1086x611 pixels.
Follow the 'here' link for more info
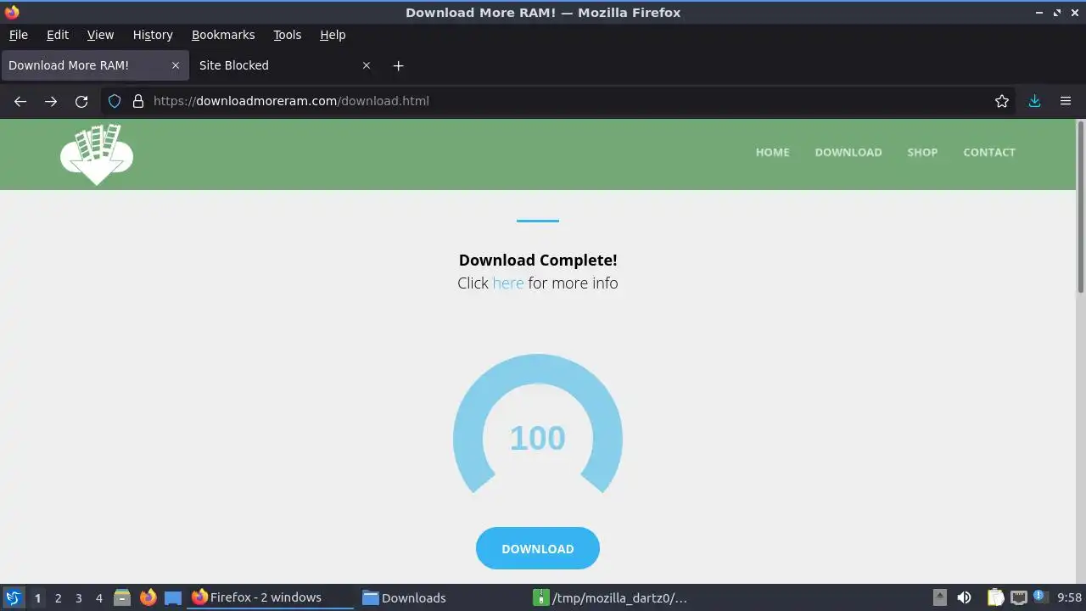[x=508, y=283]
